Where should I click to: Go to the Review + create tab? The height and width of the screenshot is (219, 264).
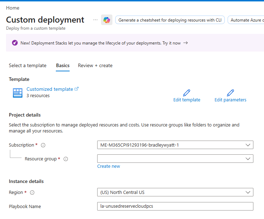coord(95,65)
